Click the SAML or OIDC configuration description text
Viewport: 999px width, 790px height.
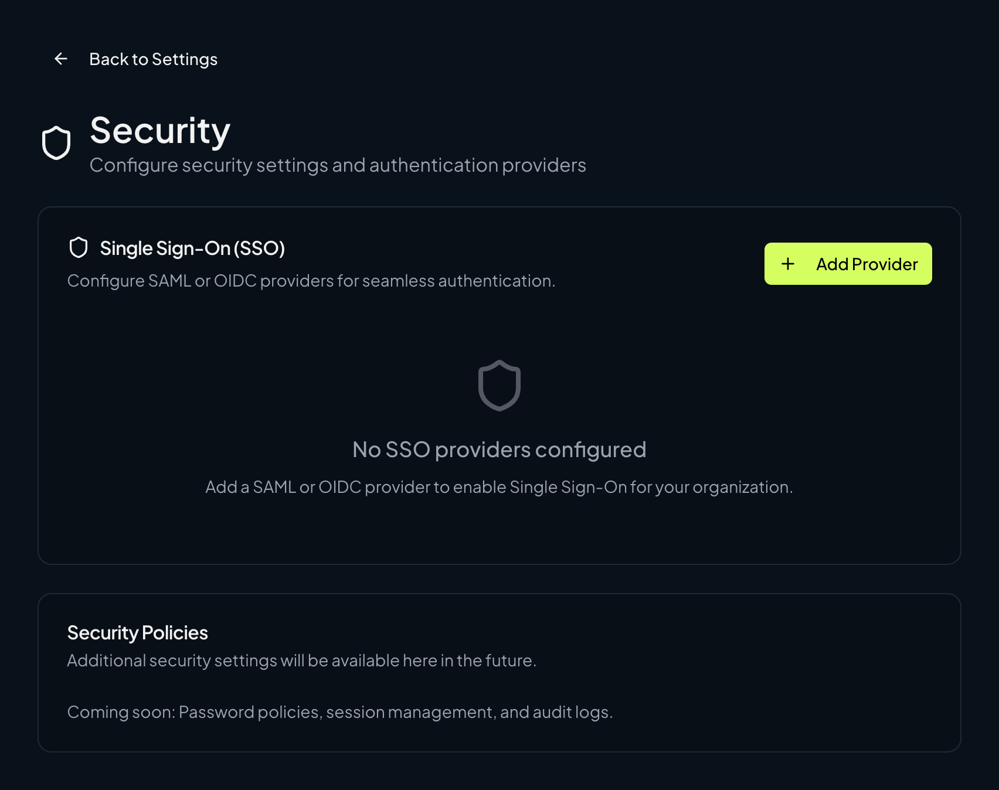pyautogui.click(x=311, y=281)
